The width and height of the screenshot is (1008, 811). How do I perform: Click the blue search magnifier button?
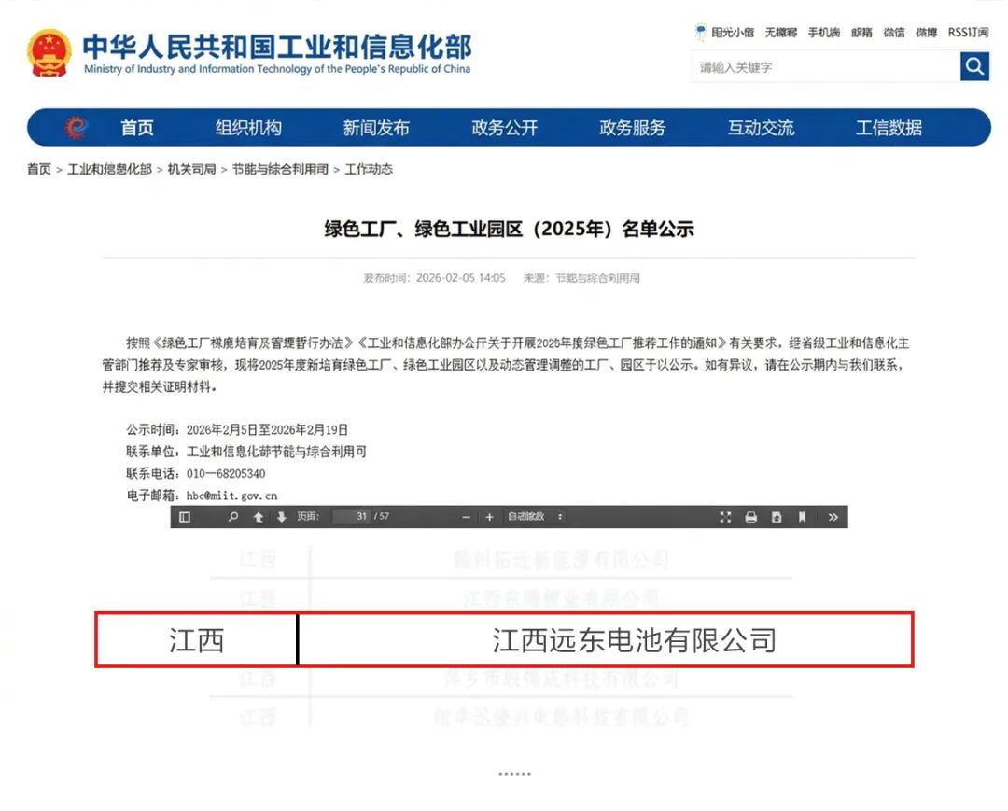click(974, 66)
